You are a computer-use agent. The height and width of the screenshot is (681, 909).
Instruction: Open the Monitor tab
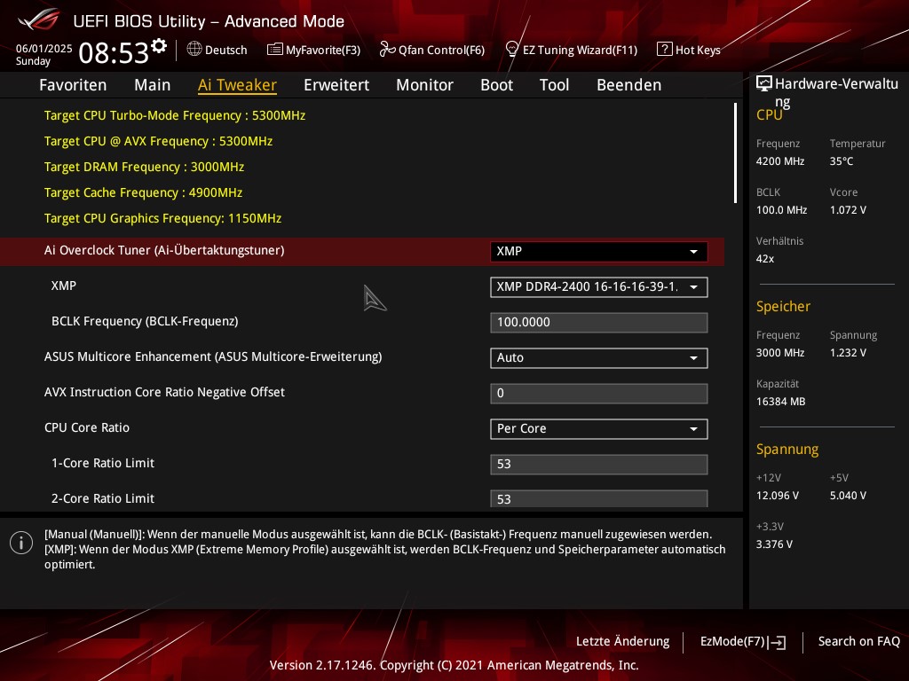(x=424, y=85)
